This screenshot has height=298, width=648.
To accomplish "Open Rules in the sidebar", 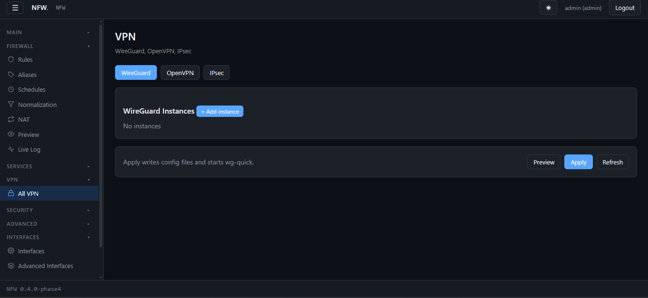I will click(49, 59).
